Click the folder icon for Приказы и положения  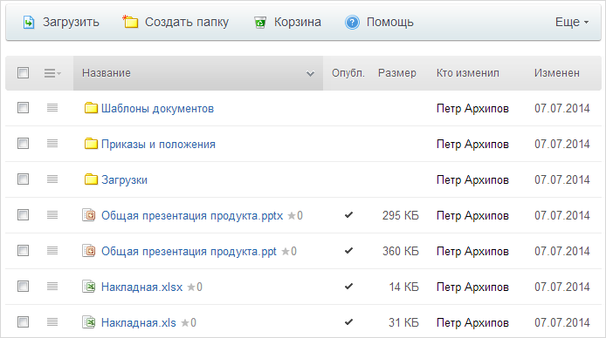coord(91,144)
